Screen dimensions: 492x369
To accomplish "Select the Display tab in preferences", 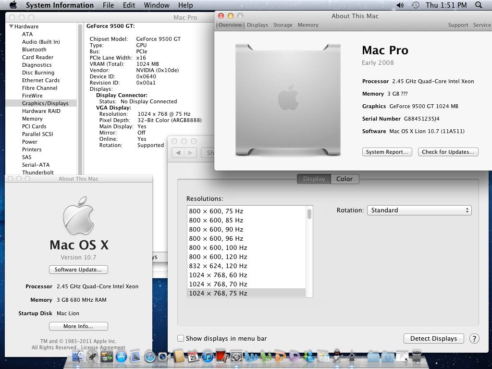I will tap(314, 179).
